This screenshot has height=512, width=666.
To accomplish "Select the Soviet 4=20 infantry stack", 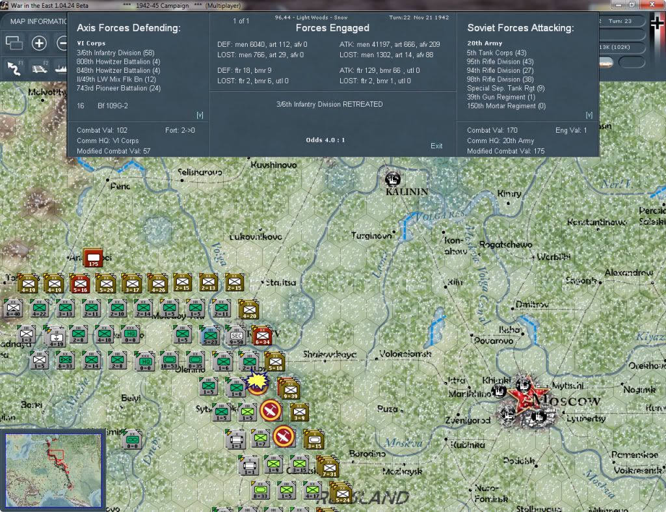I will [x=249, y=310].
